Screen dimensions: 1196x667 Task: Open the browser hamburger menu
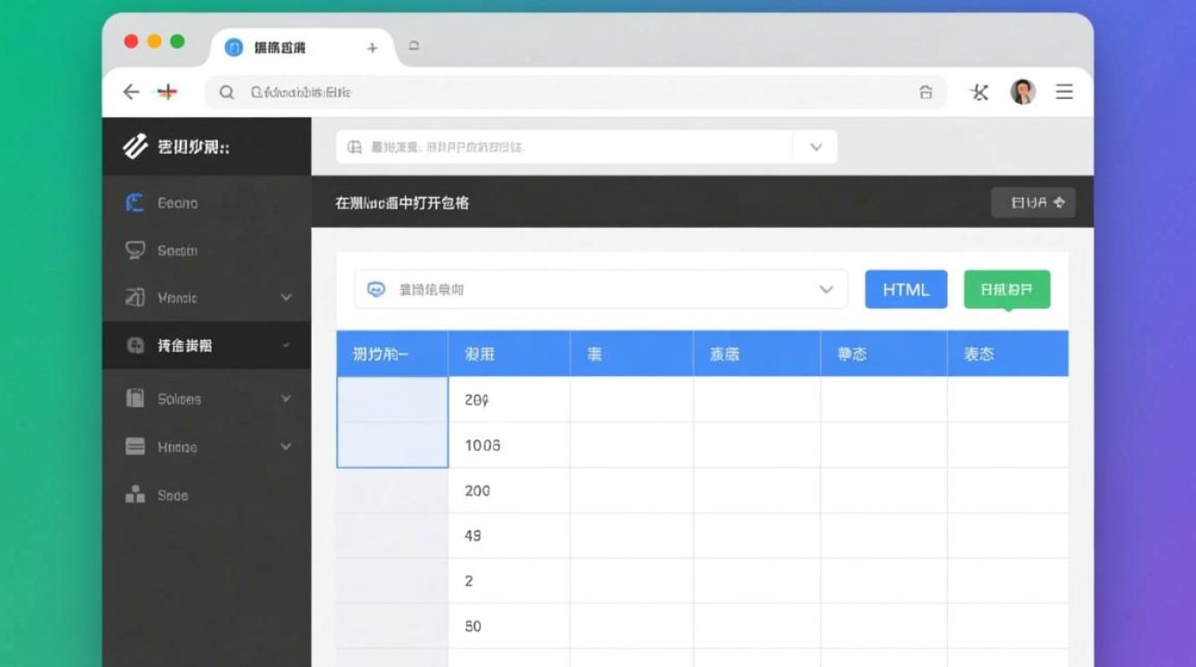1064,92
